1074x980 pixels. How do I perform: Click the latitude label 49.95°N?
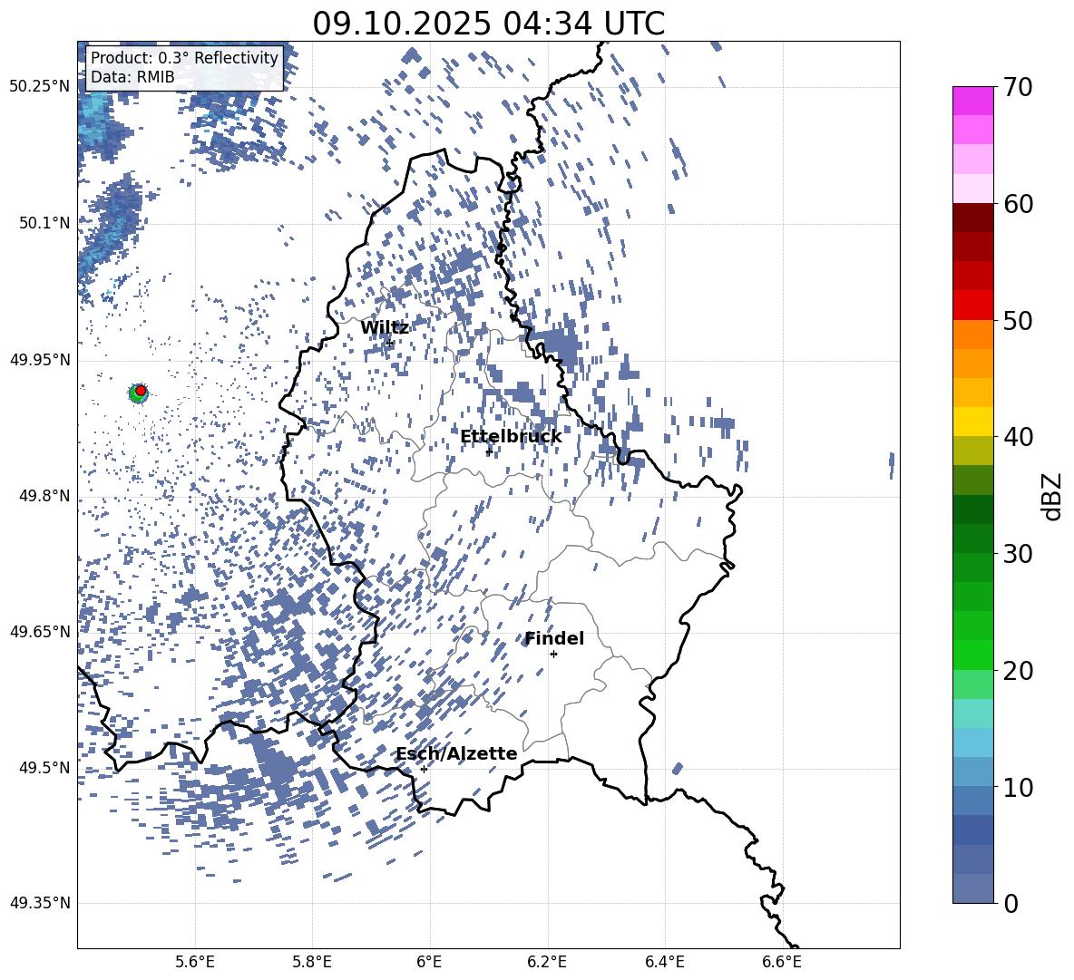(x=40, y=359)
